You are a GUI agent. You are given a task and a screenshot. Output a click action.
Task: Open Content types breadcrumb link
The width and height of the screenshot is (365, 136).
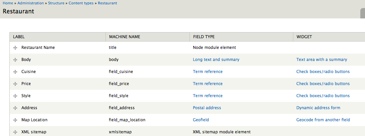click(81, 3)
